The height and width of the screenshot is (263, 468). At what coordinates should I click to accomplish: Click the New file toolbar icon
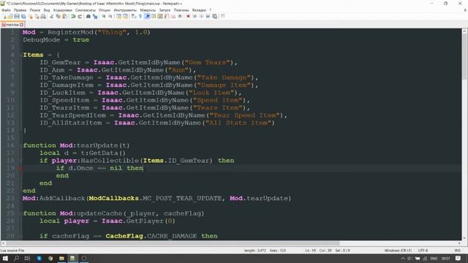tap(4, 16)
